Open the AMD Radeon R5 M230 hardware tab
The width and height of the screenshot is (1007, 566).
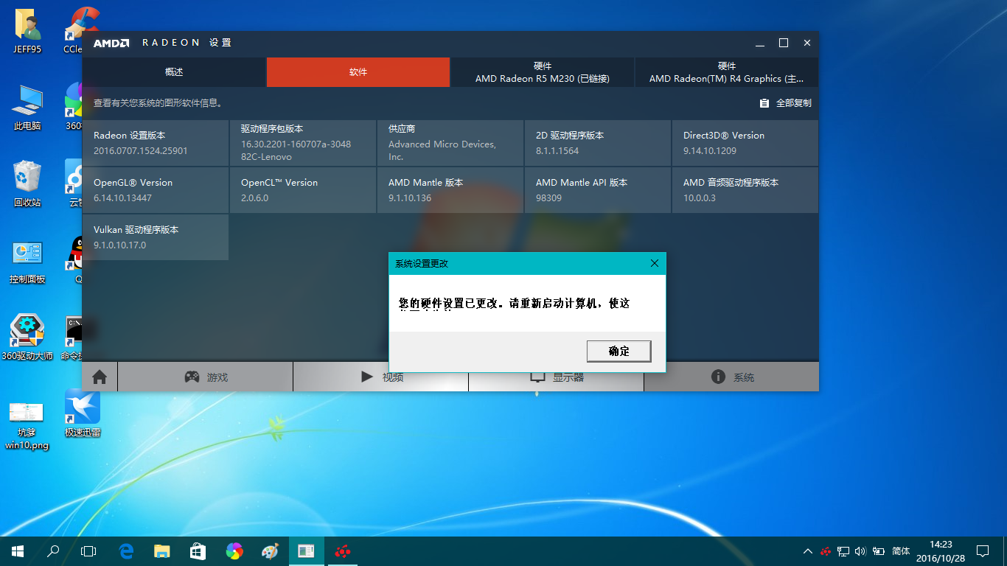(x=543, y=72)
